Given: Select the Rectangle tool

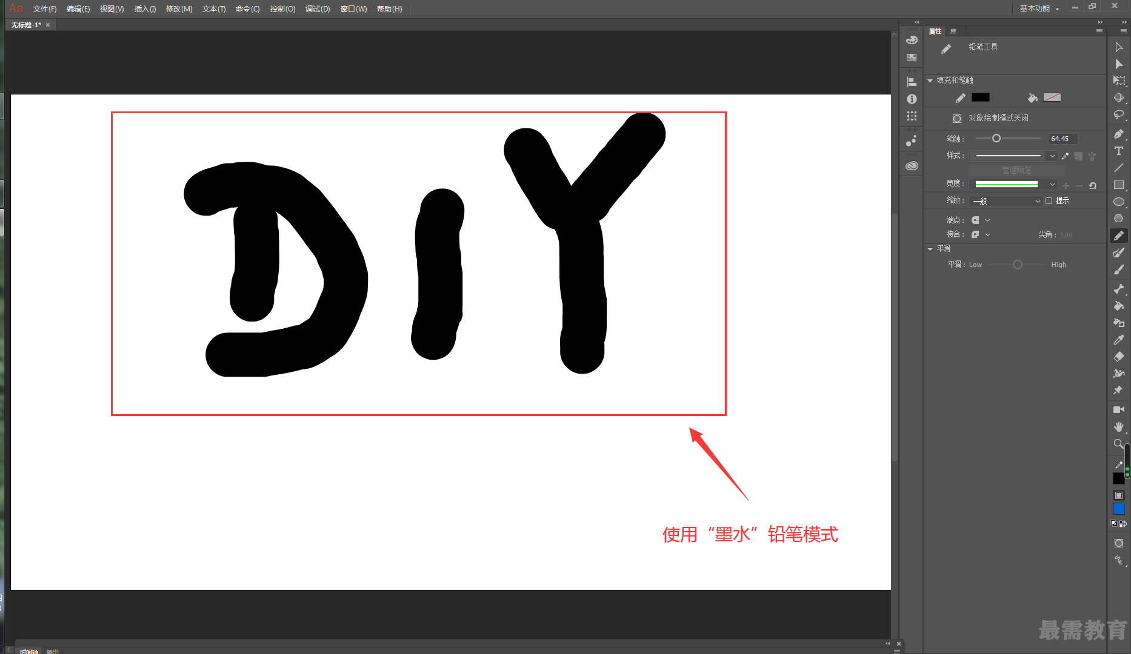Looking at the screenshot, I should click(1119, 185).
